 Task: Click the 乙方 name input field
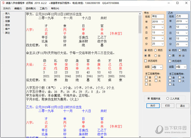pos(182,16)
